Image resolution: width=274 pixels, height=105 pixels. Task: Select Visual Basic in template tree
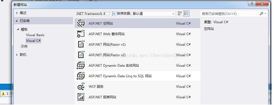pos(35,35)
